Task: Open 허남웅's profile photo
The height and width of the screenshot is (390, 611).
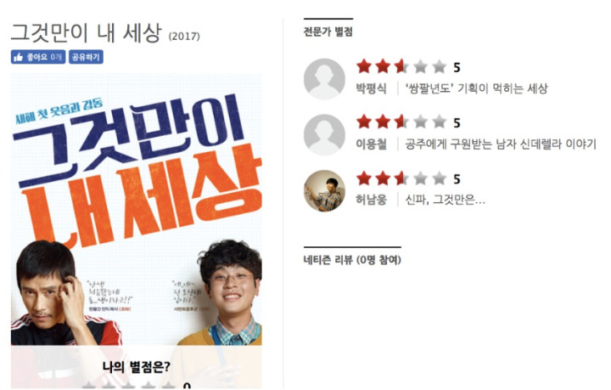Action: (324, 190)
